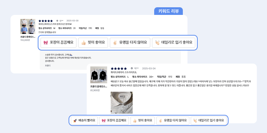
Task: Select 유행을 타지 않아요 chip in the 2025-03-30 review
Action: 130,43
